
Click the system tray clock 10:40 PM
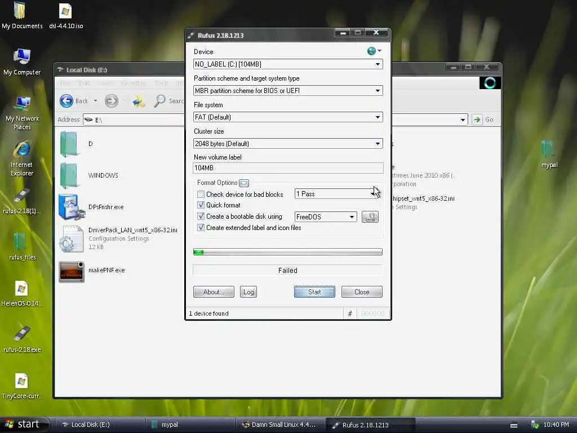pos(556,425)
